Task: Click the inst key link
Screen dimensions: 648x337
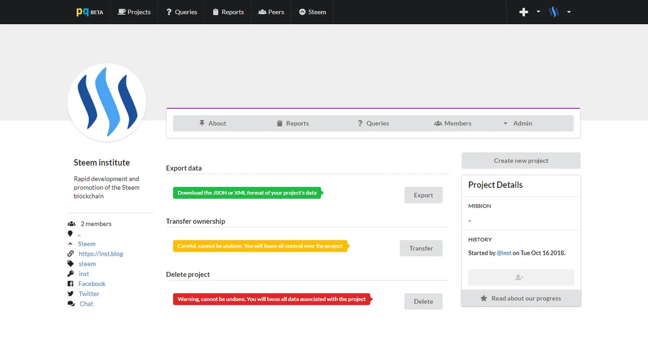Action: click(x=84, y=274)
